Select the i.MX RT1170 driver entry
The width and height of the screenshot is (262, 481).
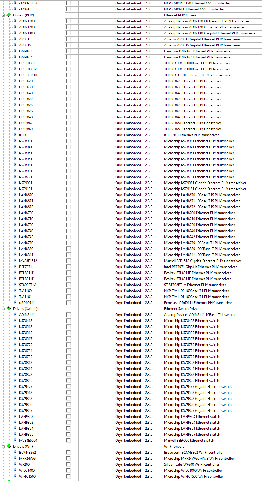pyautogui.click(x=28, y=3)
